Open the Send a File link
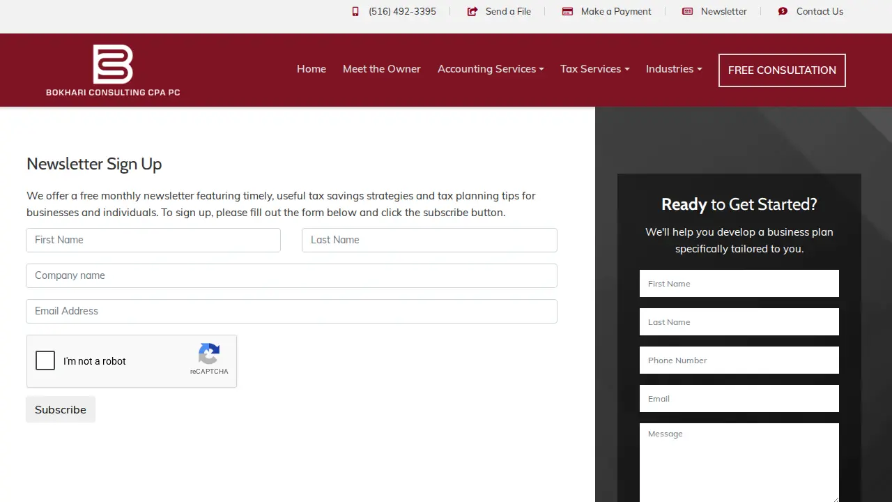 (508, 11)
